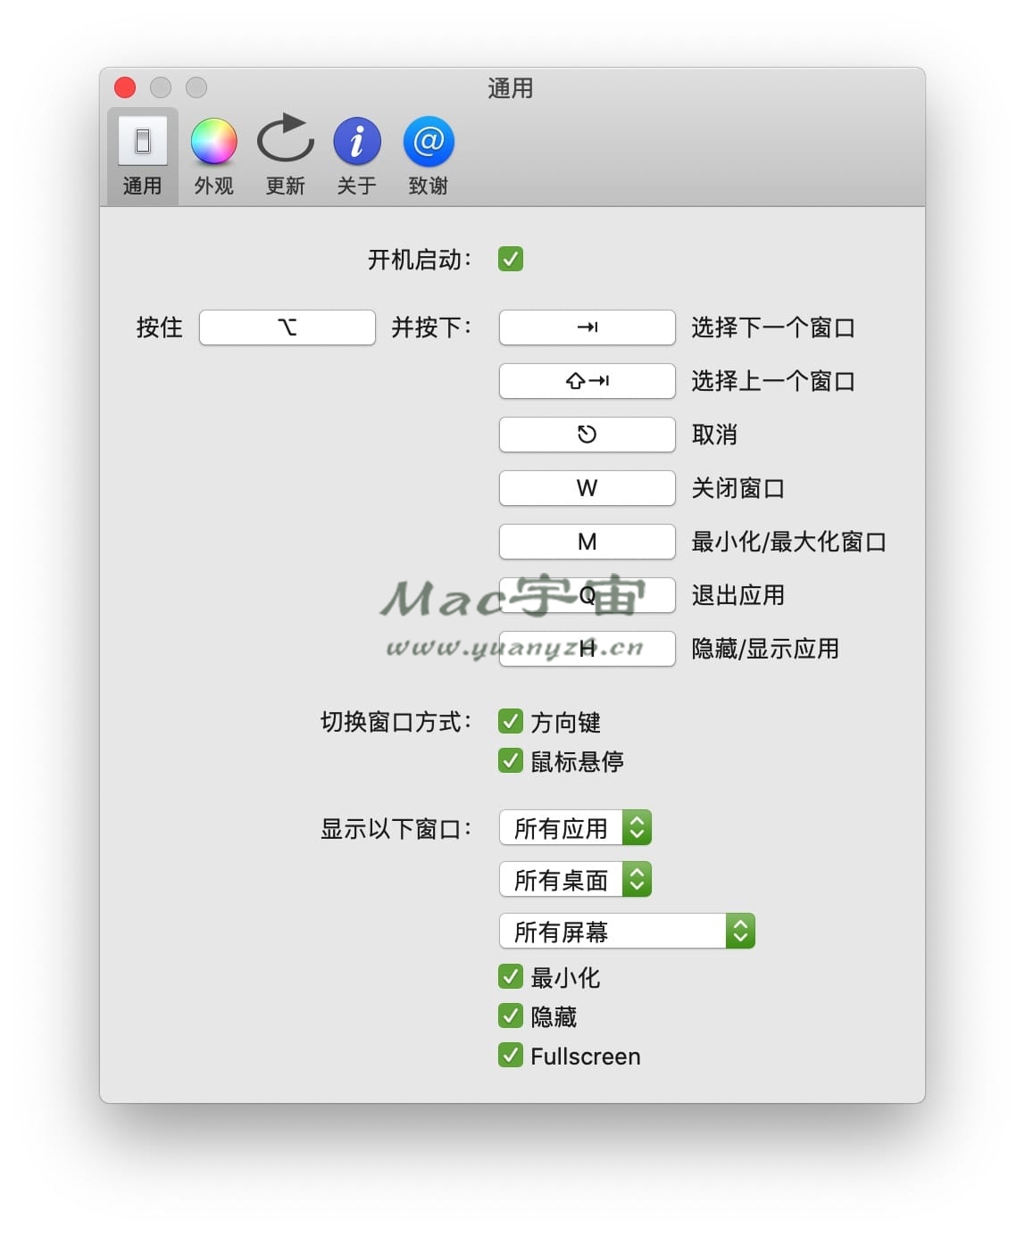Edit the 选择下一个窗口 shortcut field
1025x1235 pixels.
pyautogui.click(x=587, y=327)
